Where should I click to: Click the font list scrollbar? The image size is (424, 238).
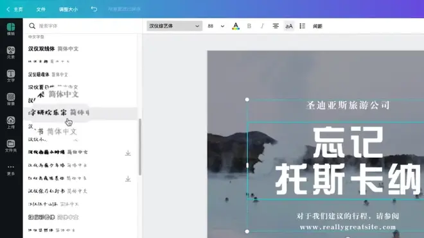click(x=140, y=148)
